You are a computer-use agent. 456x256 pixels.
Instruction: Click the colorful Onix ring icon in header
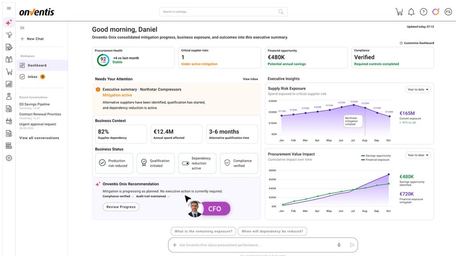[x=436, y=12]
